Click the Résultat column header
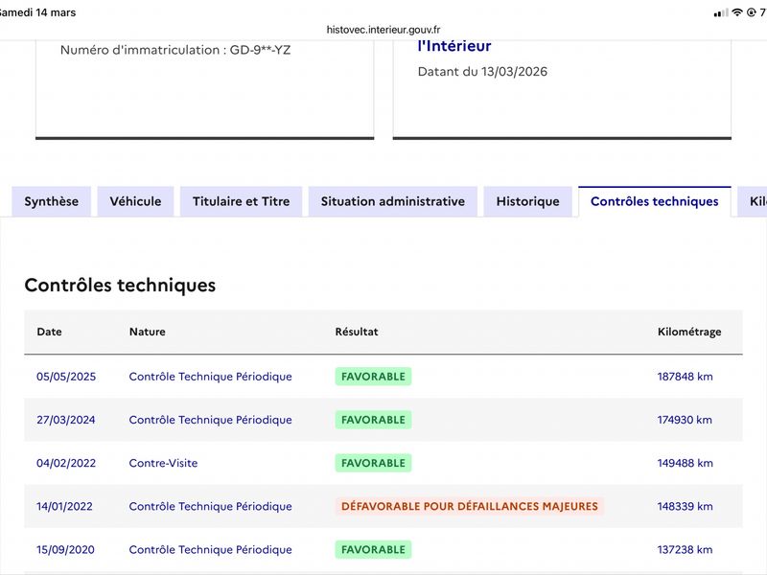Screen dimensions: 767x575 [356, 332]
